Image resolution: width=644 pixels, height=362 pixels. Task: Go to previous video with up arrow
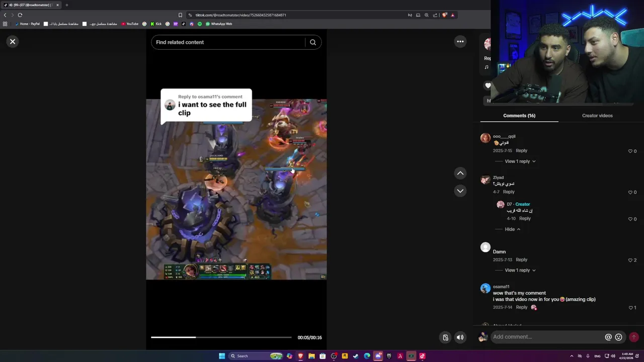pyautogui.click(x=460, y=173)
